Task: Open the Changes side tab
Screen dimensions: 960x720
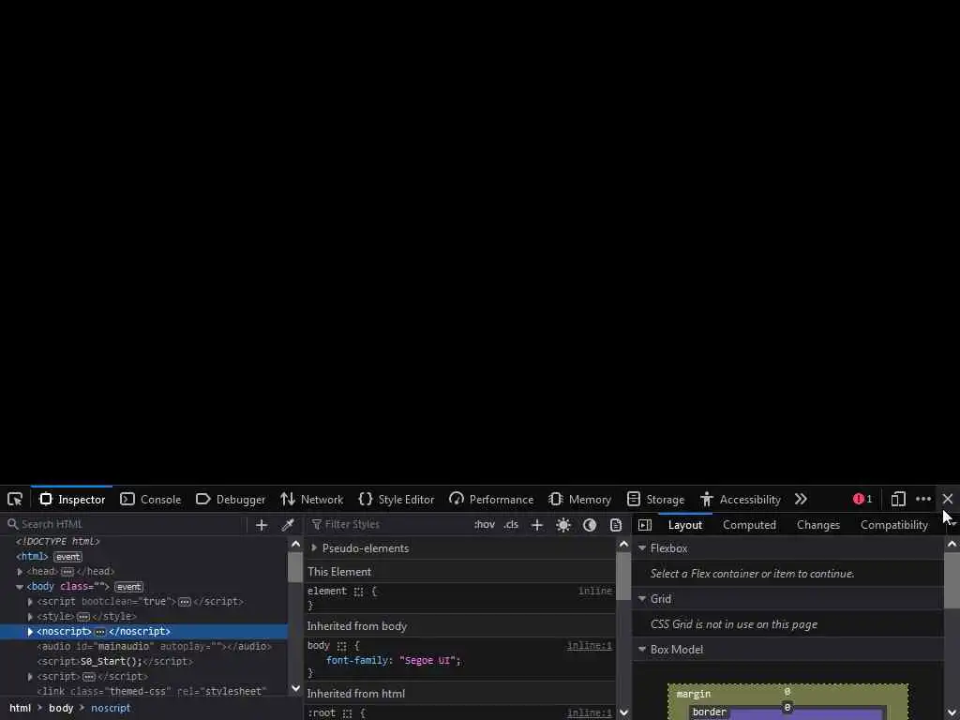Action: click(817, 525)
